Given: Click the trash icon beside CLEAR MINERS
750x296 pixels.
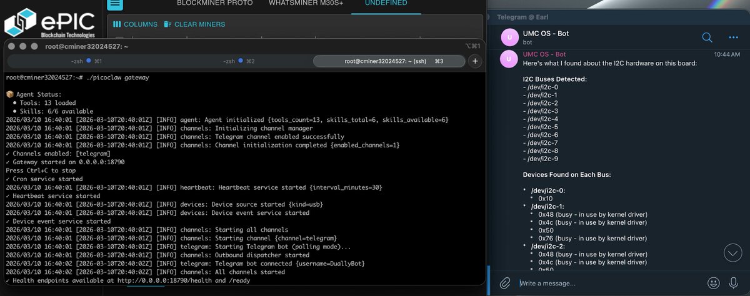Looking at the screenshot, I should click(167, 24).
